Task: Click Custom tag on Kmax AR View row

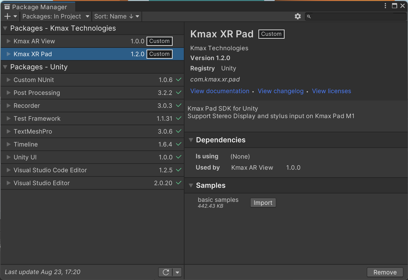Action: [x=159, y=41]
